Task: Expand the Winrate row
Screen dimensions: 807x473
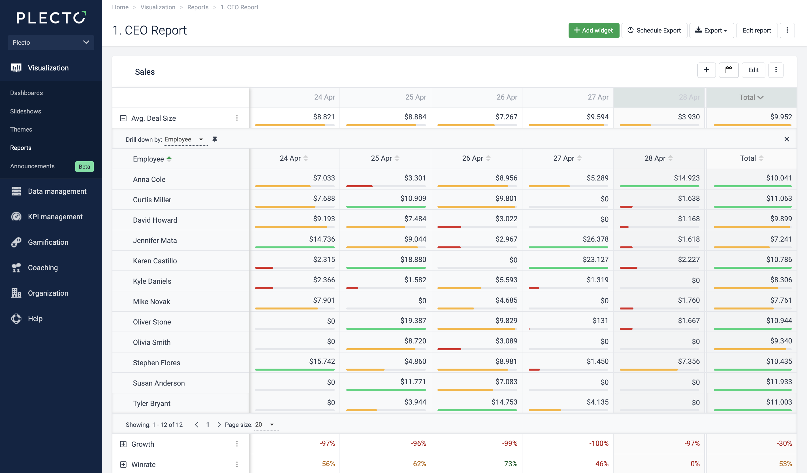Action: click(123, 464)
